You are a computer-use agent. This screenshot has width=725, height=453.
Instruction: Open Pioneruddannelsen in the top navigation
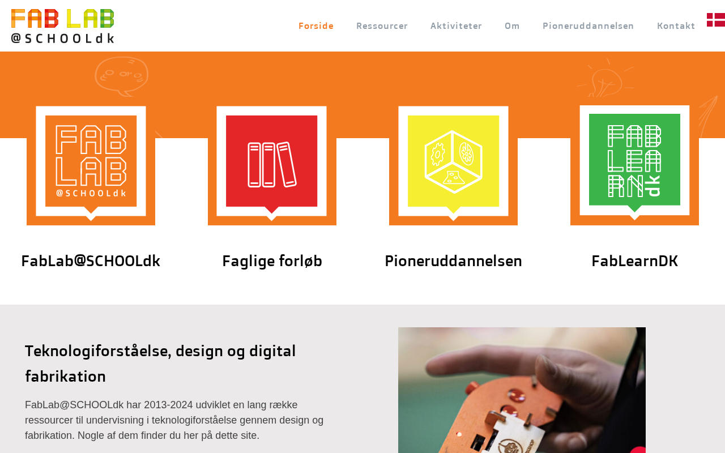[x=588, y=26]
